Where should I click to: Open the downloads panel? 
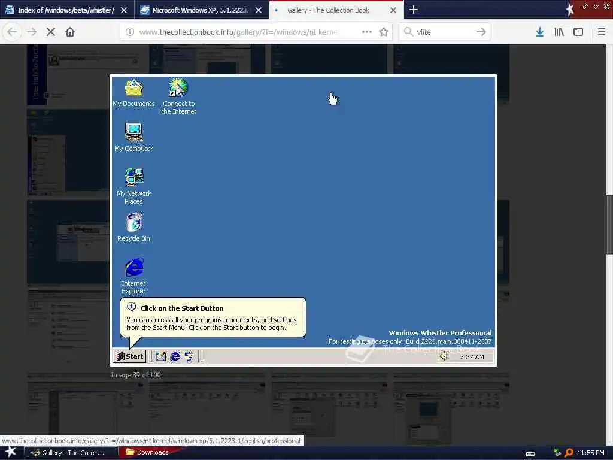[540, 32]
